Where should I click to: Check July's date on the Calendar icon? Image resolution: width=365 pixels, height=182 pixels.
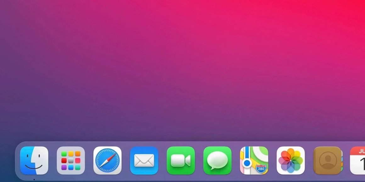(359, 161)
